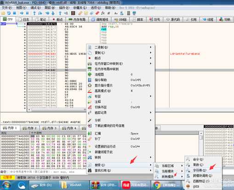Click the blue stop-debugging square icon

click(x=15, y=13)
